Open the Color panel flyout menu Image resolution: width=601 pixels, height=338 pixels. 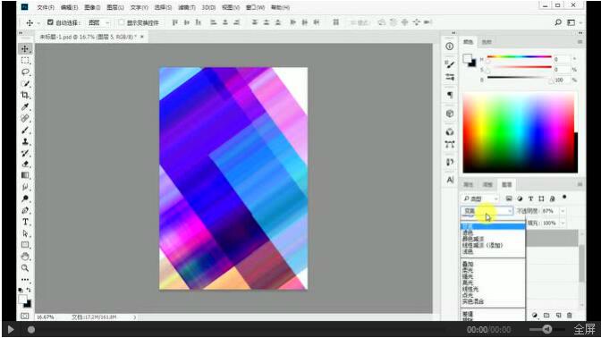point(580,42)
